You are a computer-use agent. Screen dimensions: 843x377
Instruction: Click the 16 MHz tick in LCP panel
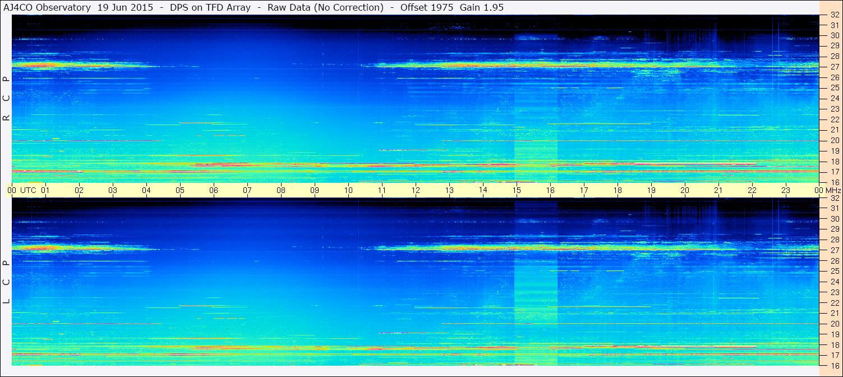835,366
